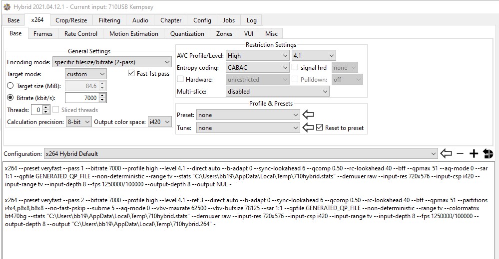499x259 pixels.
Task: Click the x264 pass 1 command line text
Action: 246,176
